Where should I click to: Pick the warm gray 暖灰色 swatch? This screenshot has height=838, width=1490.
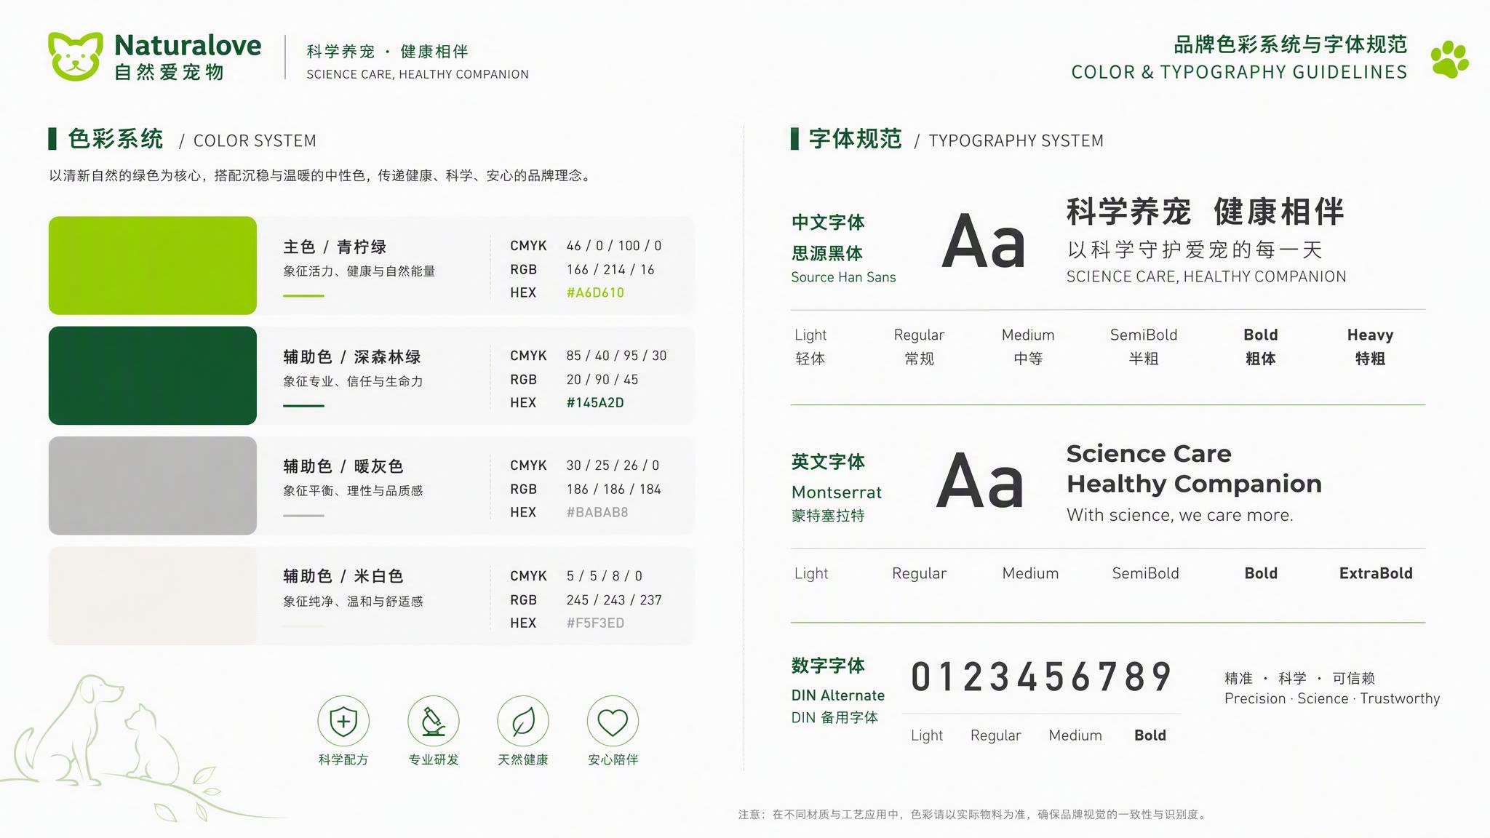(153, 485)
